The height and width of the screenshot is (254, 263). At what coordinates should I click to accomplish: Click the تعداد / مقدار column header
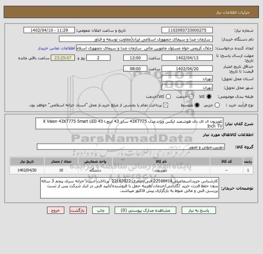(61, 161)
